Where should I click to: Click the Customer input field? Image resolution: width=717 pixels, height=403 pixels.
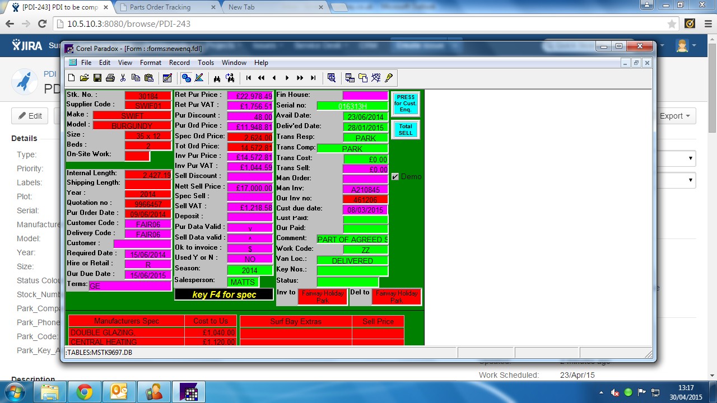[x=142, y=243]
